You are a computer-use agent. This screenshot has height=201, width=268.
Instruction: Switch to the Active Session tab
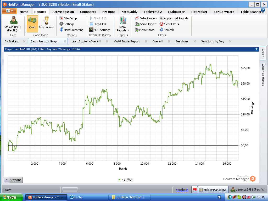(x=63, y=12)
